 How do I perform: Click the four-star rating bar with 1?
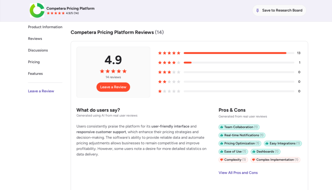239,62
